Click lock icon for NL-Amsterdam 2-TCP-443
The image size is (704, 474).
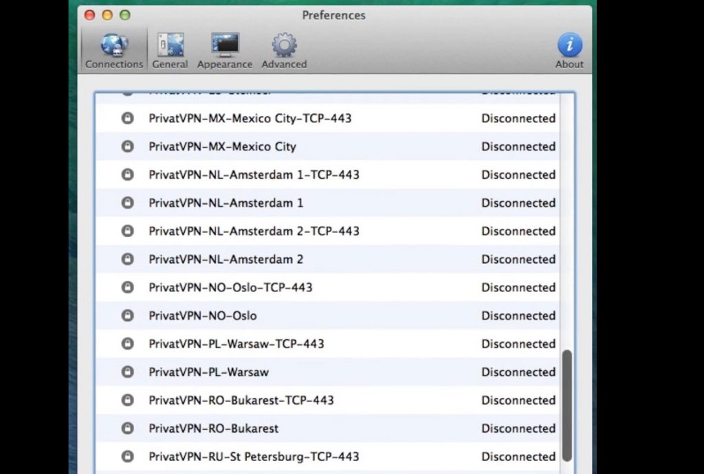(127, 231)
